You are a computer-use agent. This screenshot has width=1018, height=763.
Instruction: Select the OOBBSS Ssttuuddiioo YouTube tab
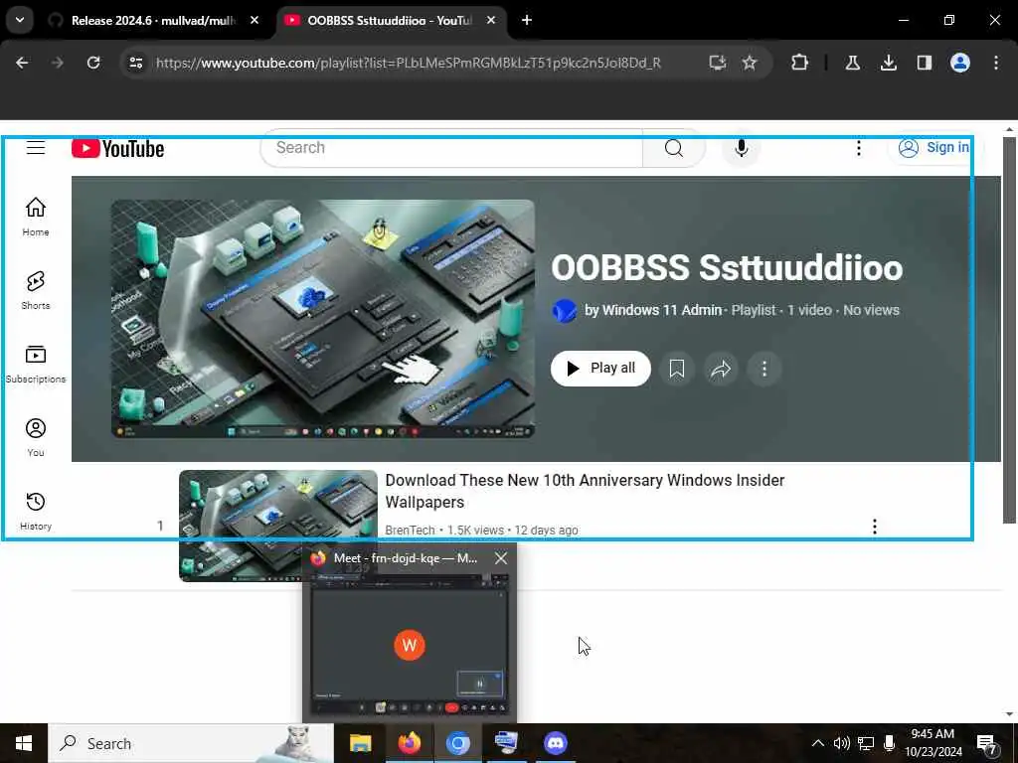390,21
